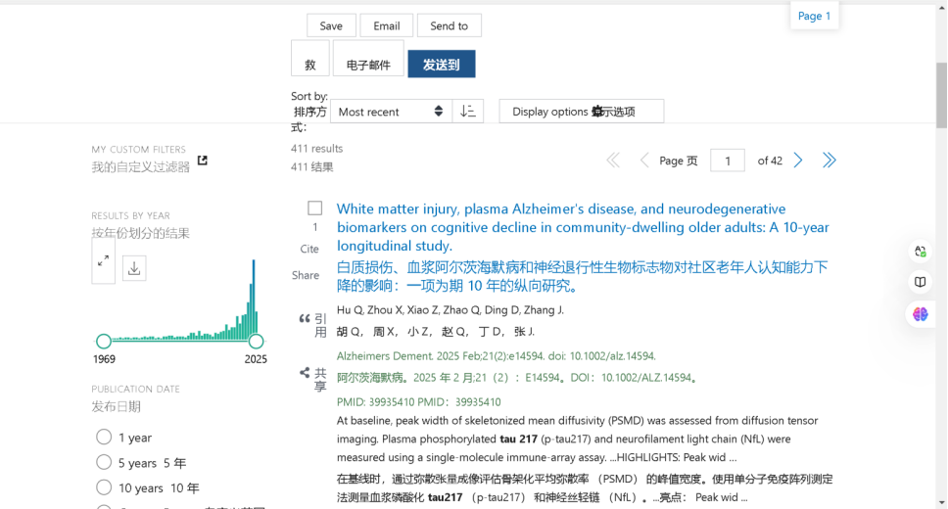Viewport: 948px width, 509px height.
Task: Expand the Display options menu
Action: click(x=581, y=112)
